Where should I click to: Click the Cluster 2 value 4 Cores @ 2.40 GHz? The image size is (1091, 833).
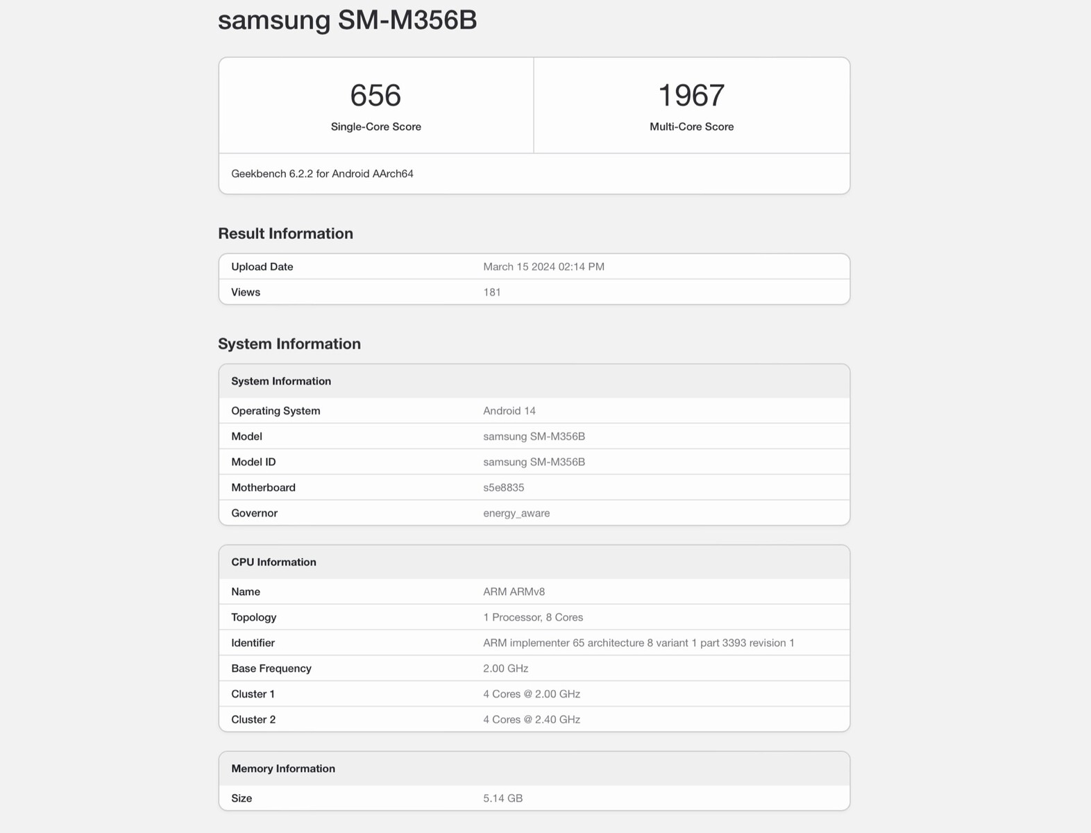click(532, 719)
